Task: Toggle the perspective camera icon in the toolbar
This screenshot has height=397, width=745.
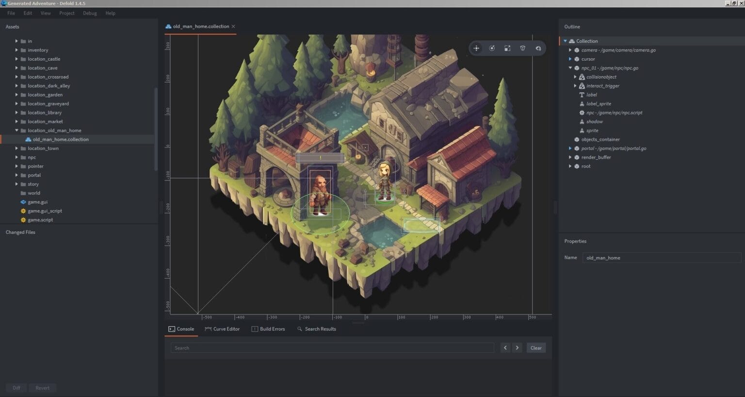Action: tap(523, 48)
